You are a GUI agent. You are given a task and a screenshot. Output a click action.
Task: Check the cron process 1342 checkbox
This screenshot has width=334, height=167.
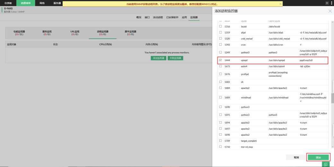[220, 45]
